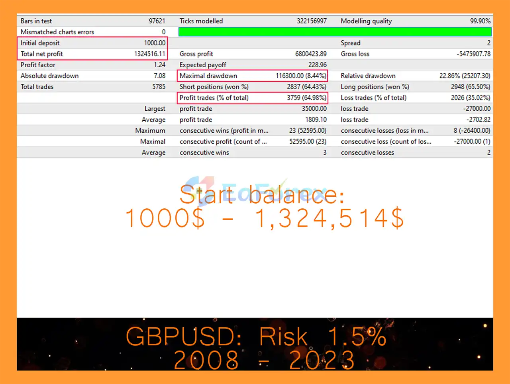Click the Largest profit trade amount 35000.00
Viewport: 510px width, 384px height.
(x=314, y=109)
